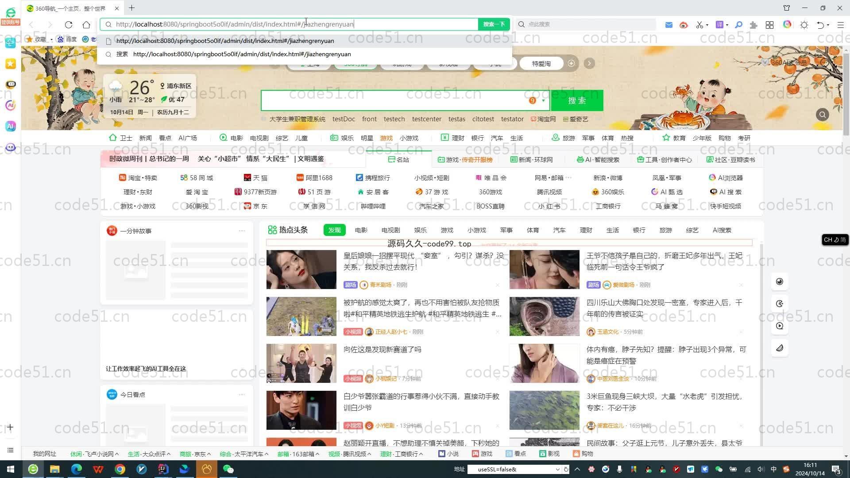Click 搜索一下 button in address bar
850x478 pixels.
[494, 24]
